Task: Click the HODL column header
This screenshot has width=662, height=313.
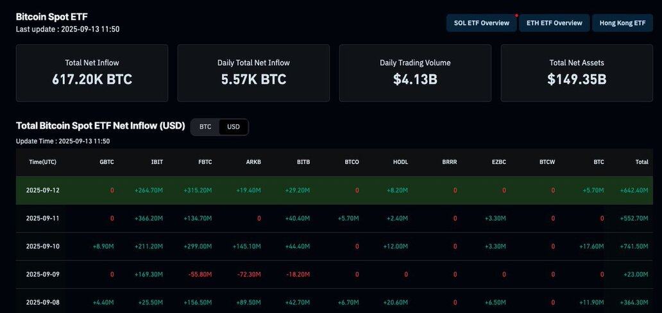Action: (x=401, y=162)
